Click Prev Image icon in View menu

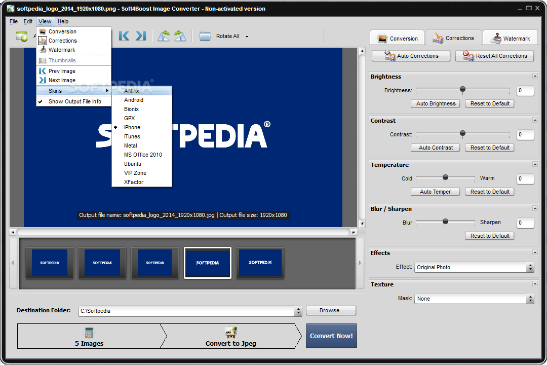(43, 71)
